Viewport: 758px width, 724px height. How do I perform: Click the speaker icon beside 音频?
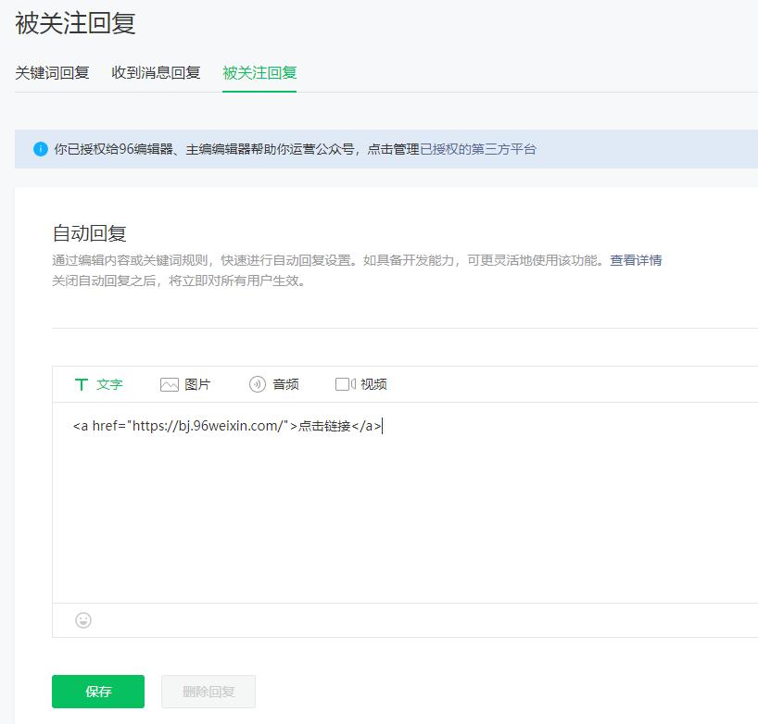[x=257, y=382]
